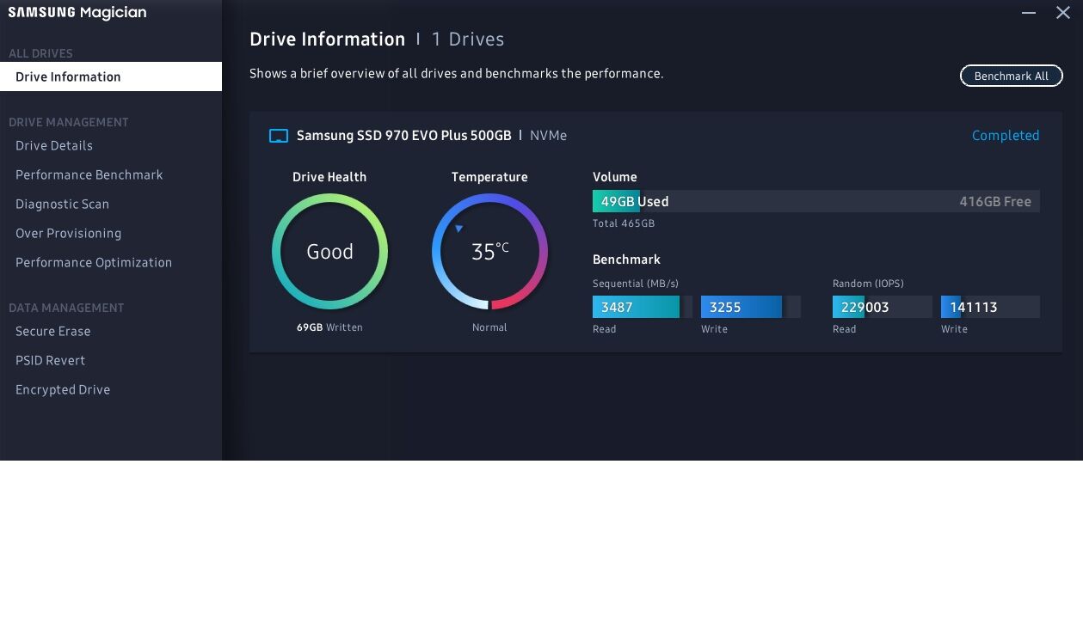
Task: Click the Drive Health Good ring gauge
Action: 330,252
